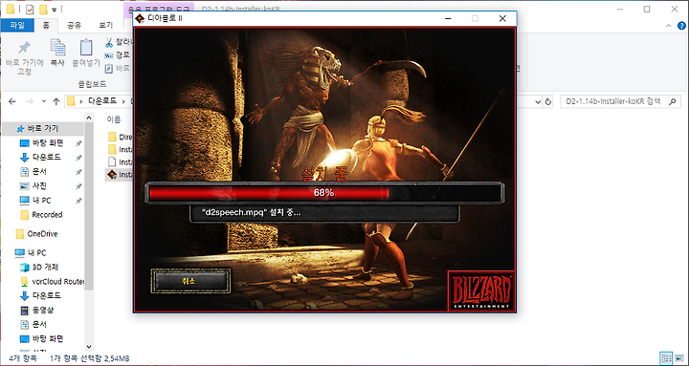Open vorCloud Router item in navigation pane

57,281
